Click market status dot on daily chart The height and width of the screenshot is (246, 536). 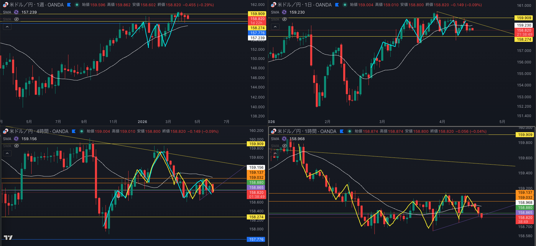[345, 5]
